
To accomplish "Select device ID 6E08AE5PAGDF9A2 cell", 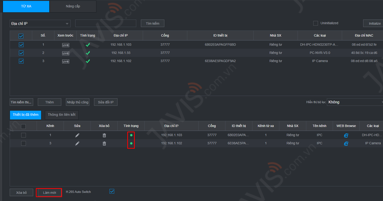I will (220, 61).
